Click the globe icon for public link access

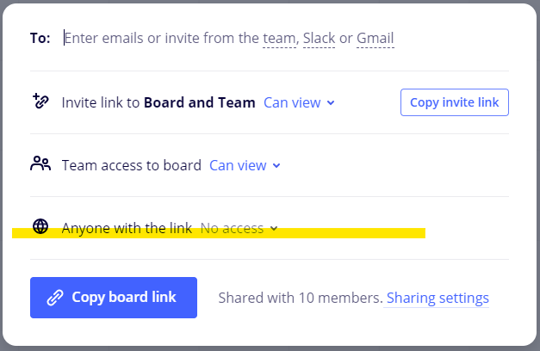[x=40, y=226]
